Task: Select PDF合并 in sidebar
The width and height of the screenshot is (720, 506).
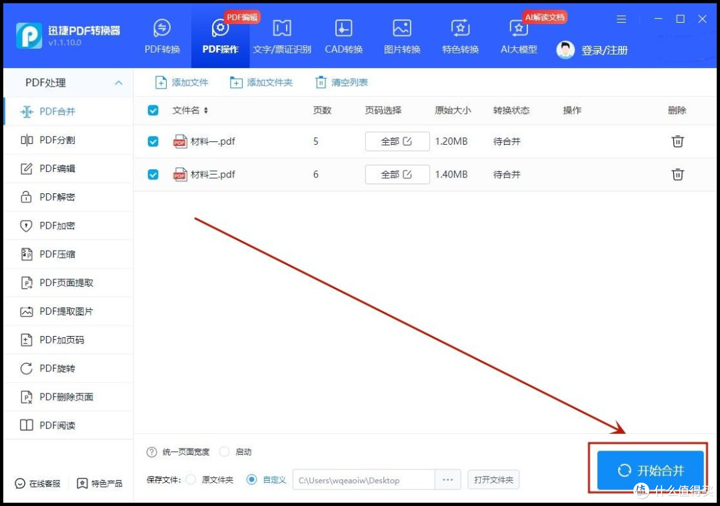Action: (x=68, y=111)
